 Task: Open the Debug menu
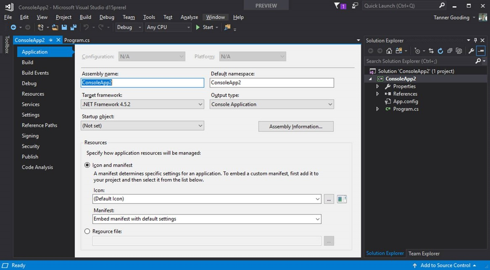pos(106,17)
